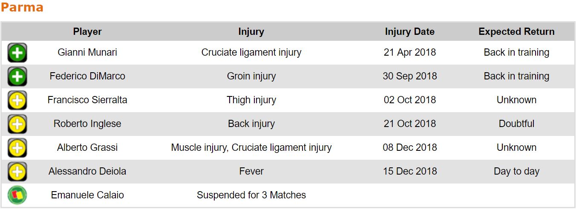The image size is (576, 209).
Task: Open Emanuele Calaio's player entry
Action: pos(87,195)
